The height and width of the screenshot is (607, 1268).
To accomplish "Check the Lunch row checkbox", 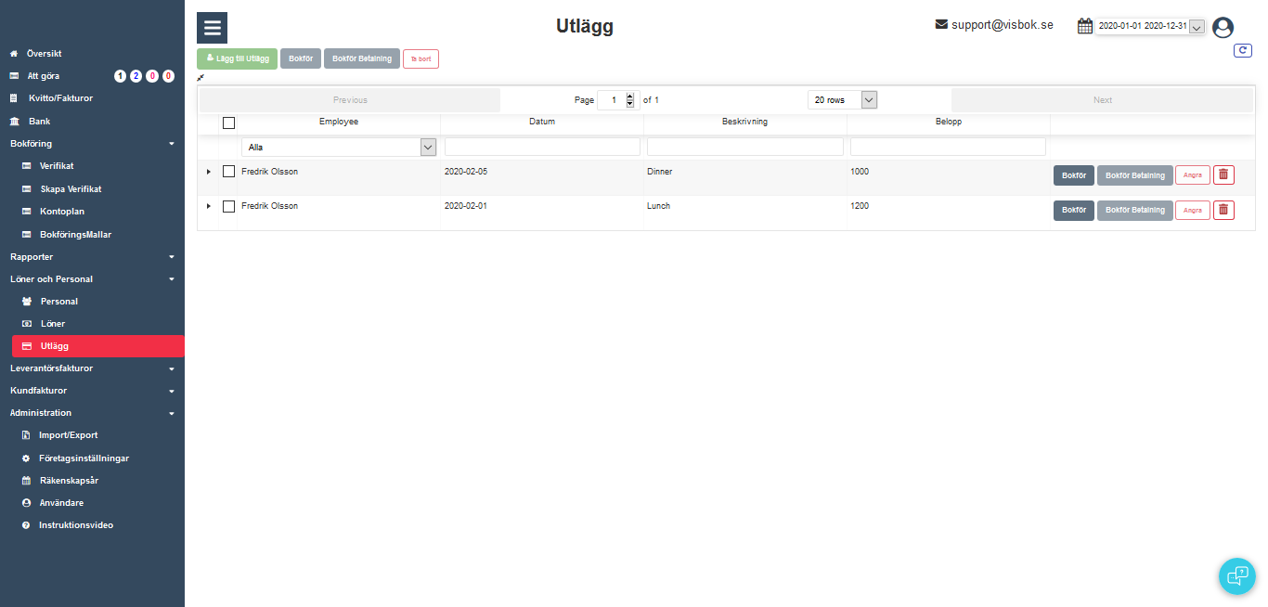I will 228,206.
